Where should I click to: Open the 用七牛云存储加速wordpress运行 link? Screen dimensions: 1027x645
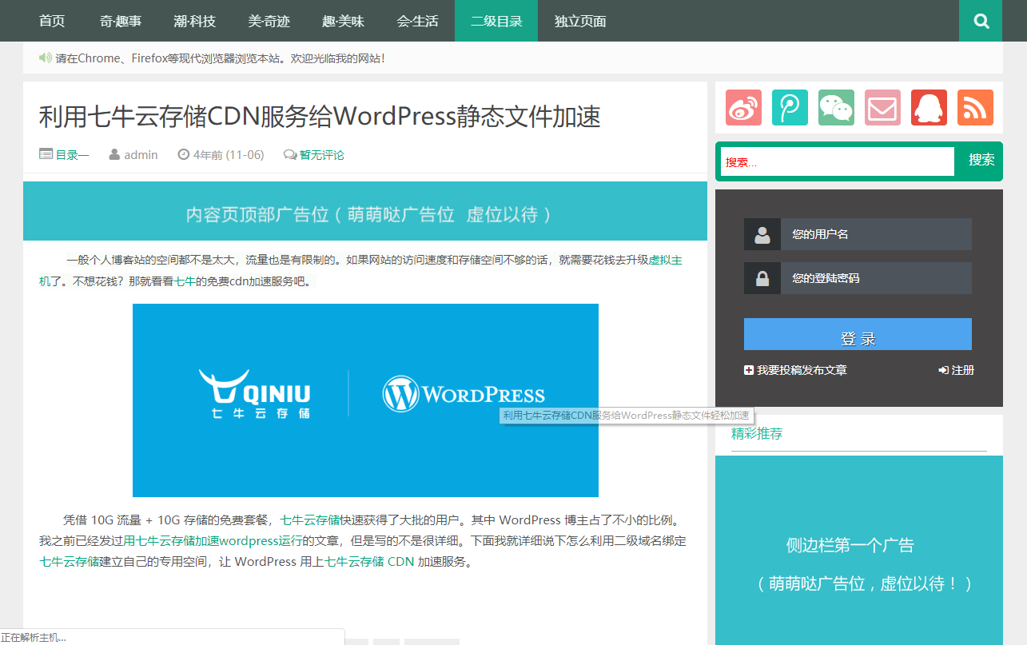pyautogui.click(x=213, y=541)
